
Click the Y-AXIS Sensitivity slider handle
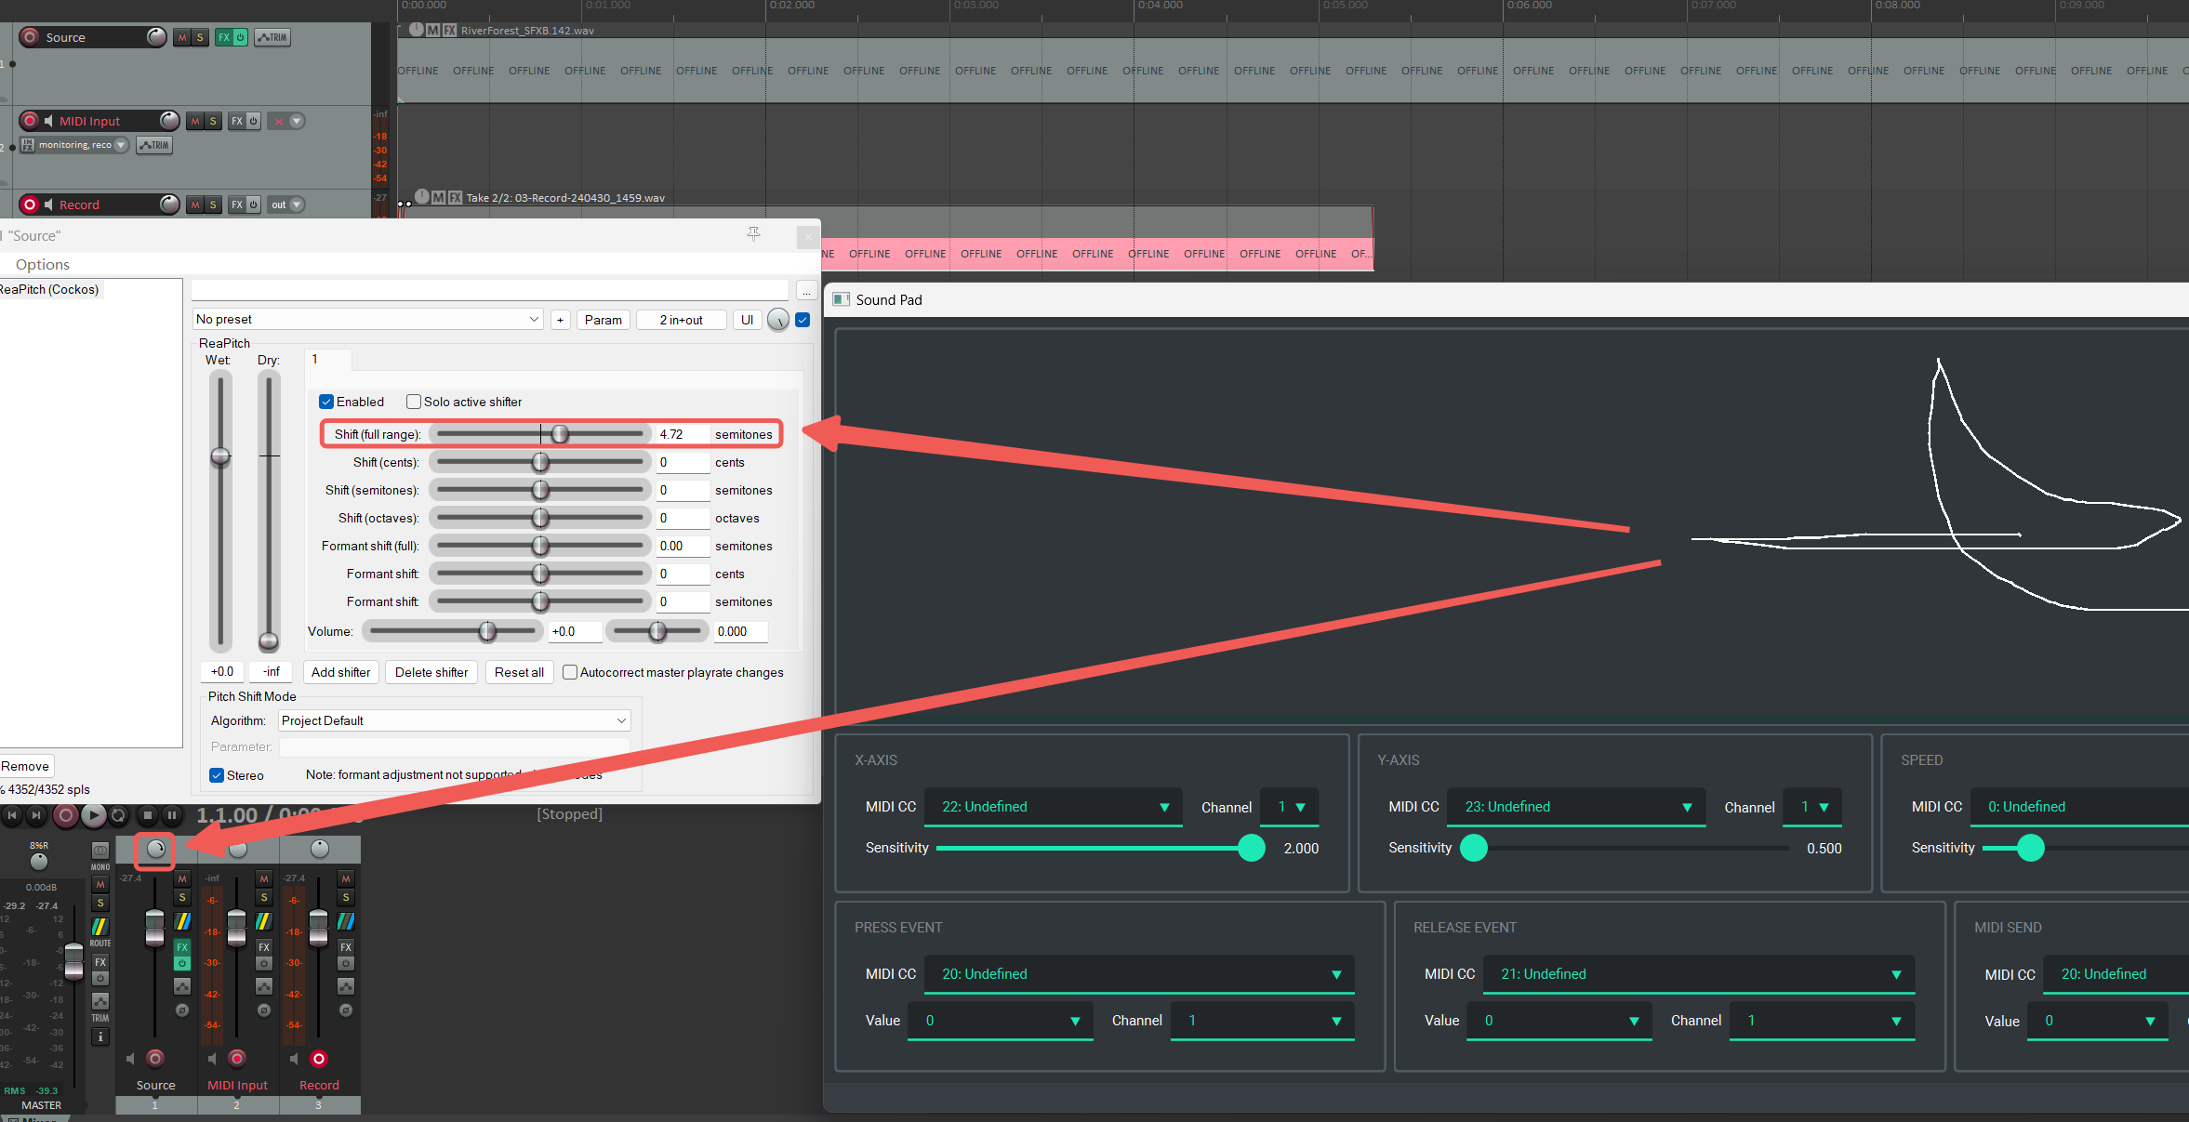click(x=1474, y=848)
